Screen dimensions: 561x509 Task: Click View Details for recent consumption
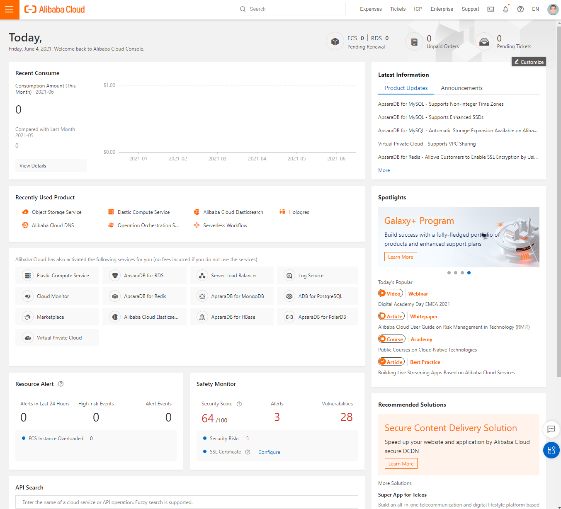point(51,165)
